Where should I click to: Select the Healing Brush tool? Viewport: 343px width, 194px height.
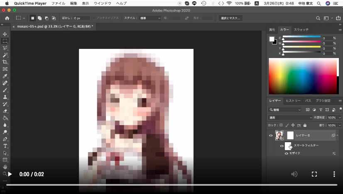(x=5, y=83)
